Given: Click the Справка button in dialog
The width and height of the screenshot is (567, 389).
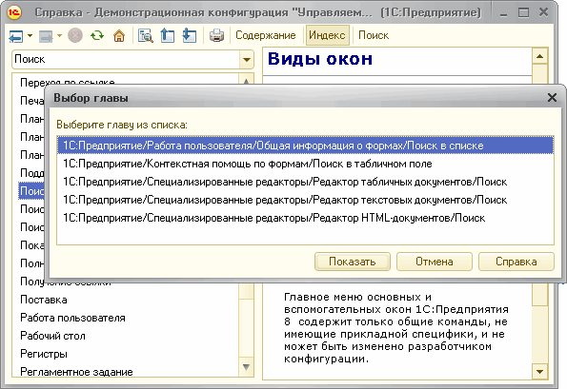Looking at the screenshot, I should (516, 262).
